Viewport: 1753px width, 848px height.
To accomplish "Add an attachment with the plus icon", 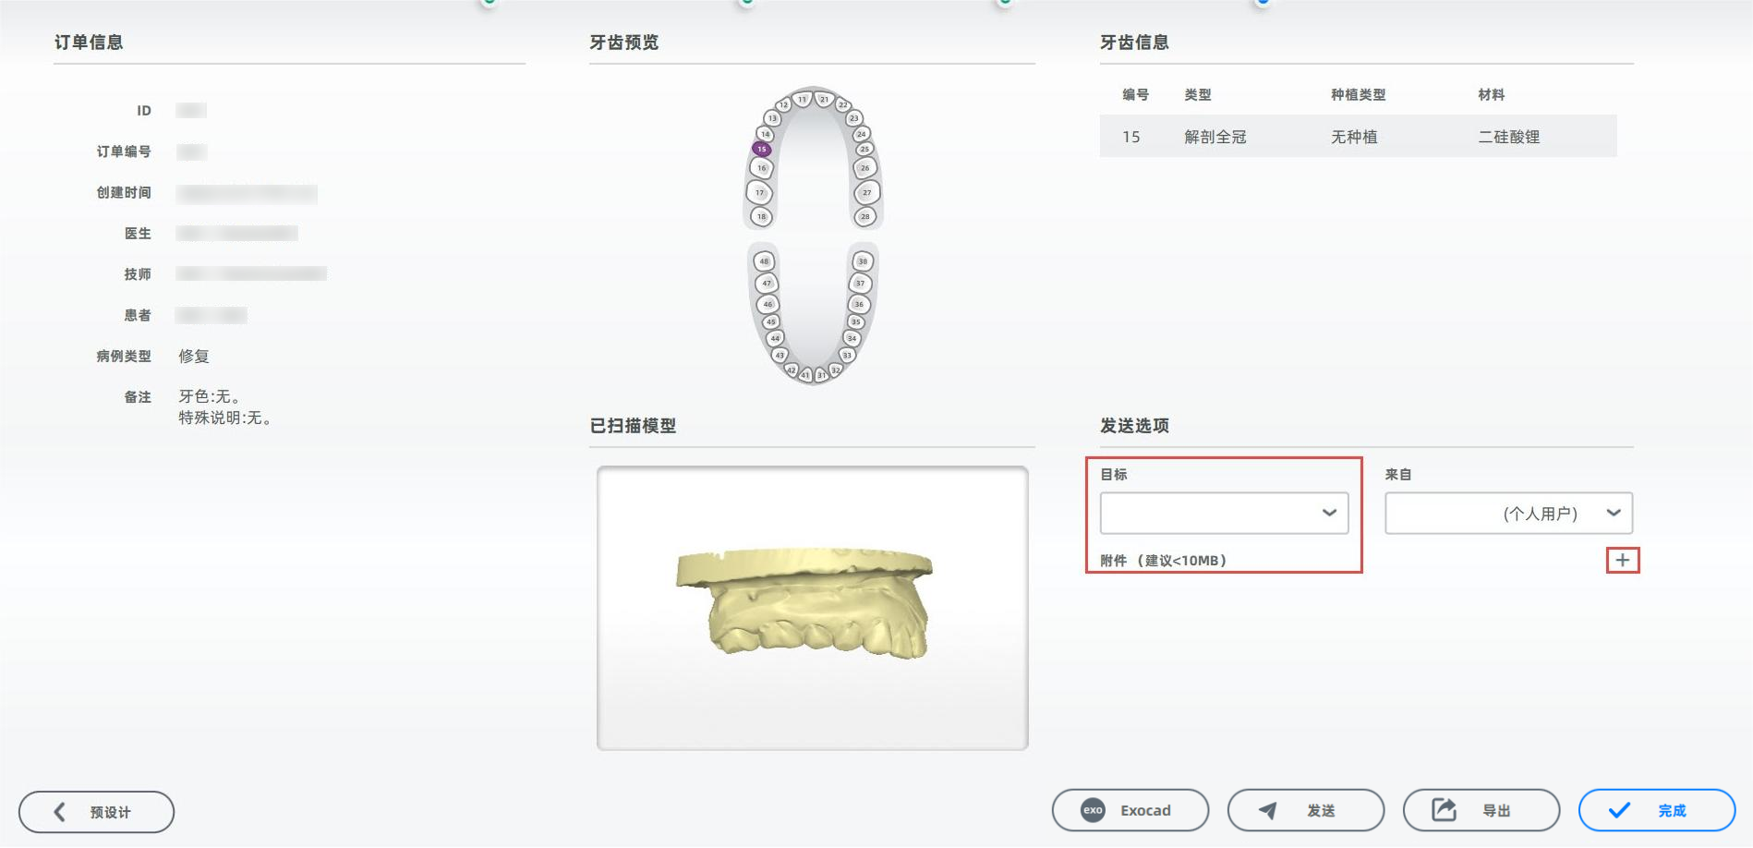I will [1622, 560].
